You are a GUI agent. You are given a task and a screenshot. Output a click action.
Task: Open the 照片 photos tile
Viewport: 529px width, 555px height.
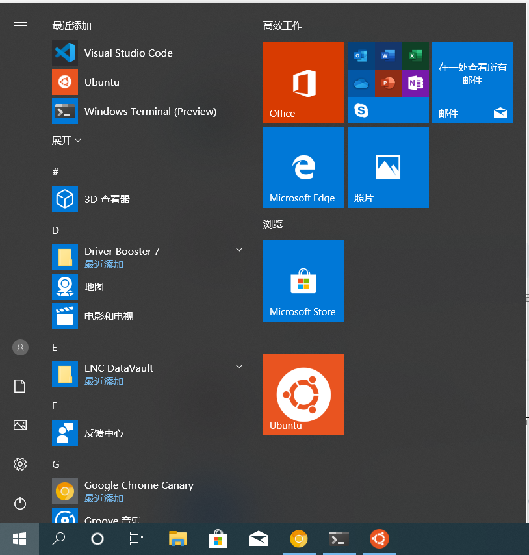pyautogui.click(x=388, y=168)
